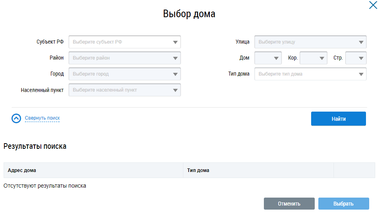This screenshot has height=216, width=378.
Task: Click the Выбрать button
Action: tap(343, 204)
